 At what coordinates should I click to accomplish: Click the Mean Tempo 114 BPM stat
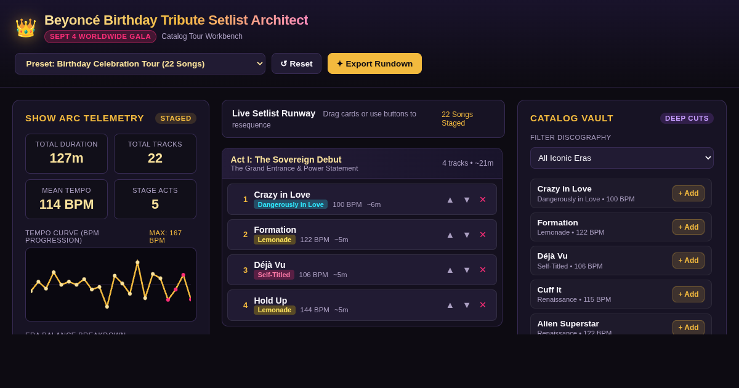[67, 200]
